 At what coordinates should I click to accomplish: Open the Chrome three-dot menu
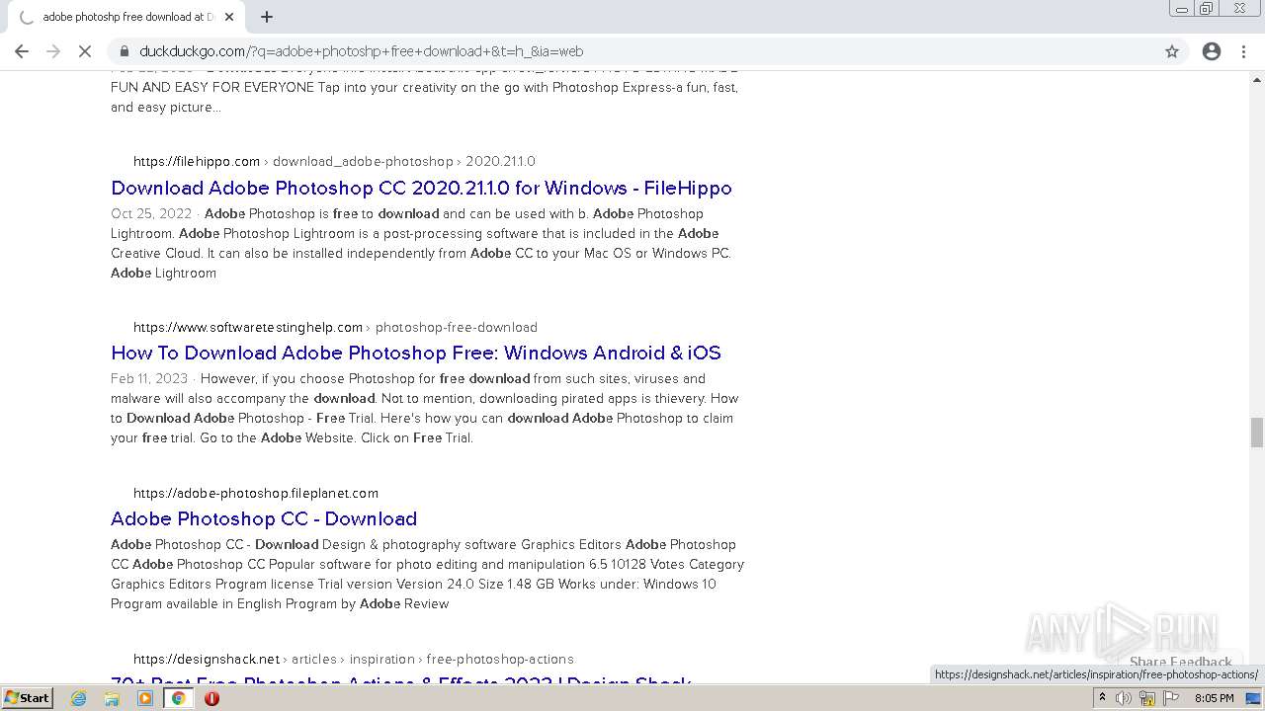point(1243,51)
